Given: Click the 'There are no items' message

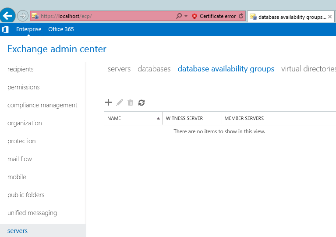Looking at the screenshot, I should pos(219,131).
